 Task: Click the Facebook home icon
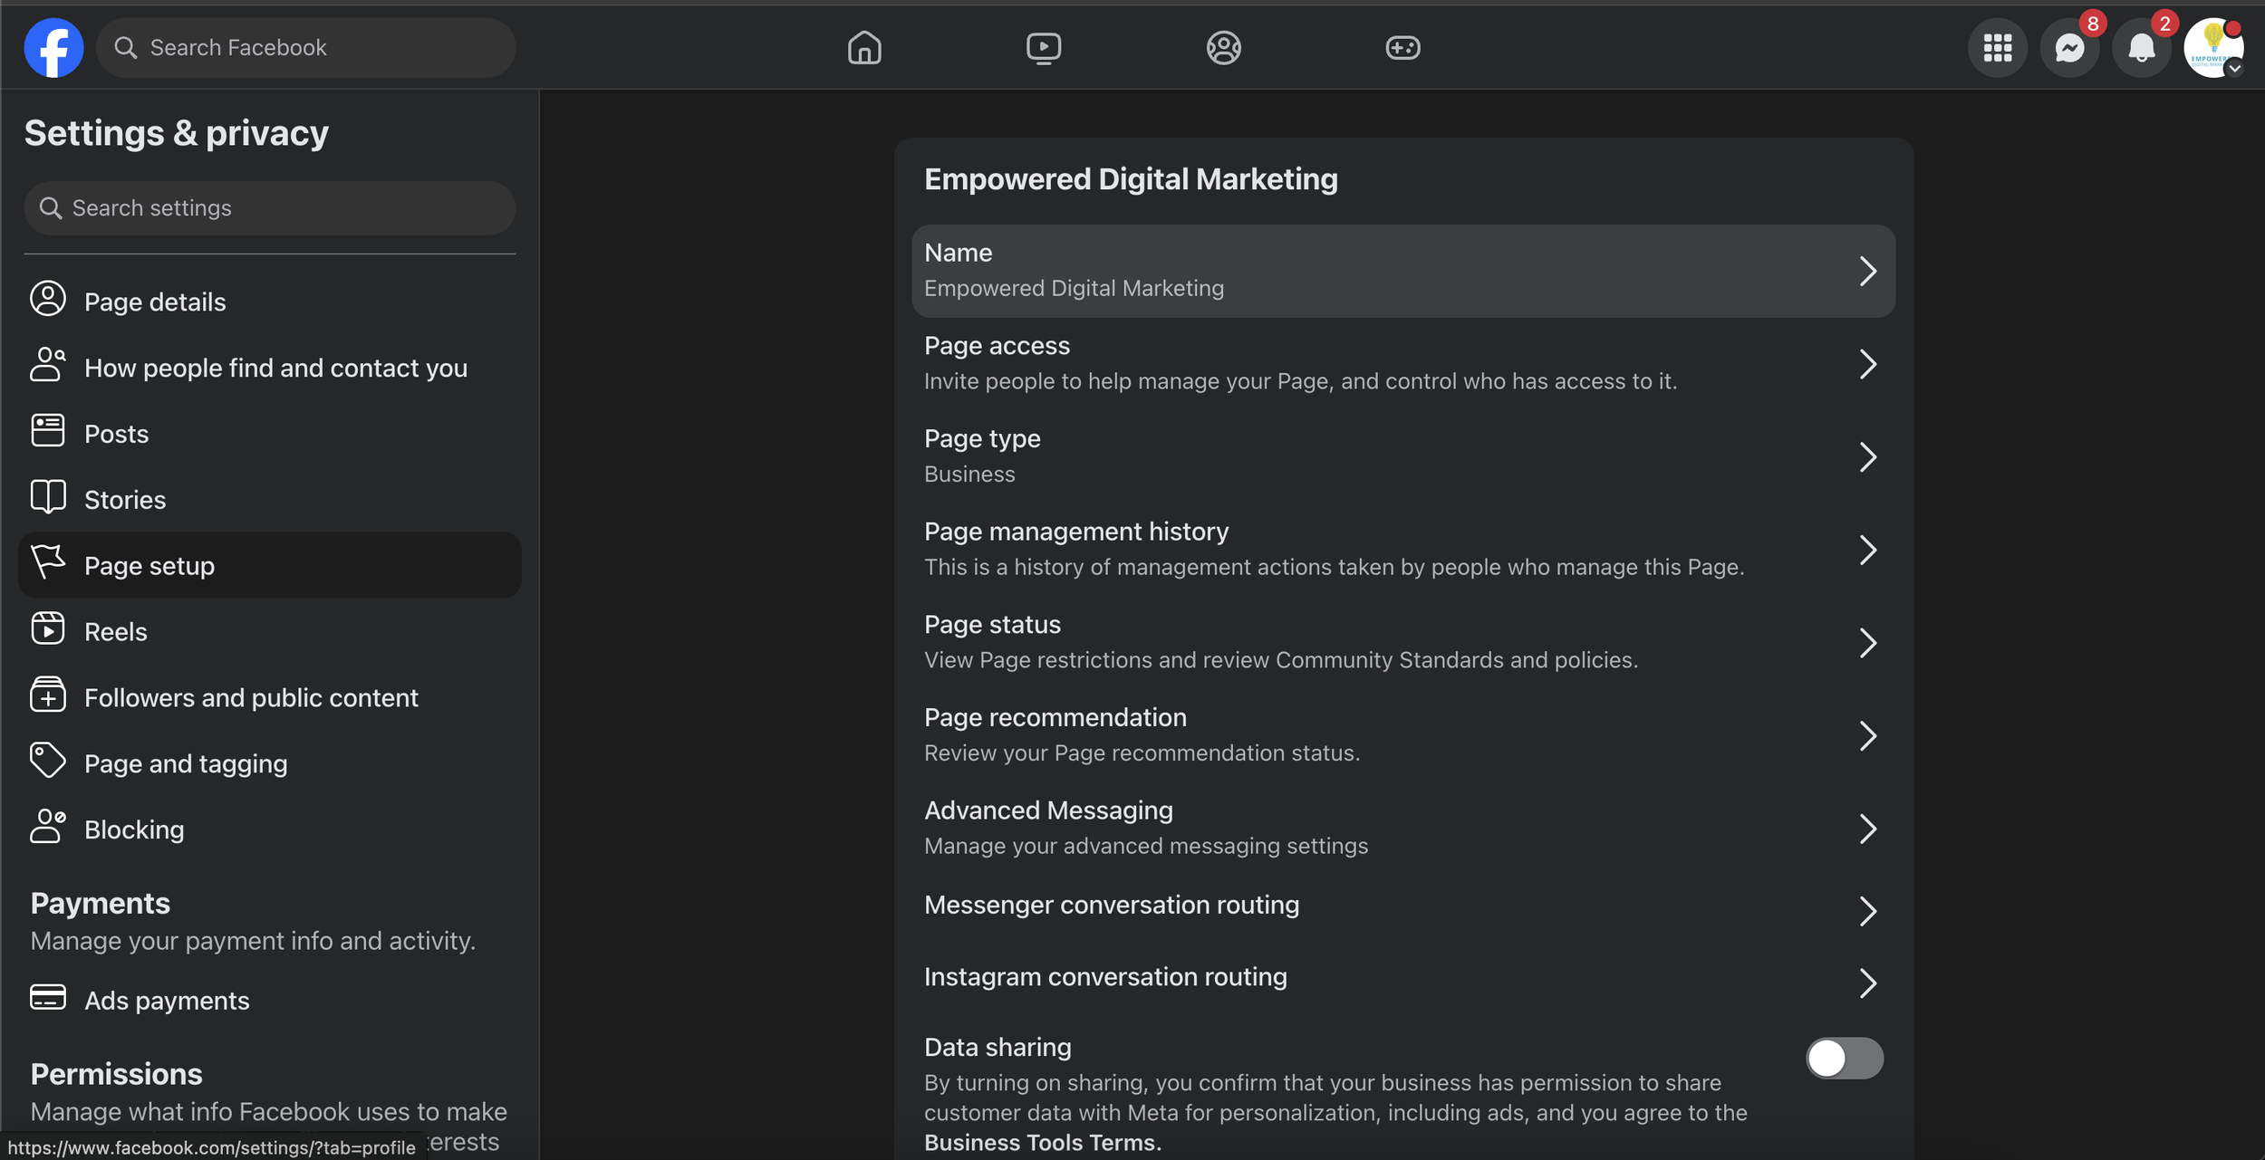click(x=863, y=47)
